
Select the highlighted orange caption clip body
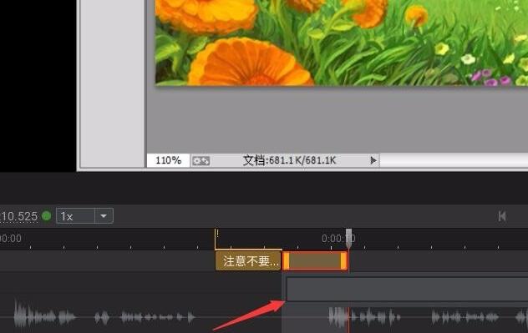tap(315, 260)
